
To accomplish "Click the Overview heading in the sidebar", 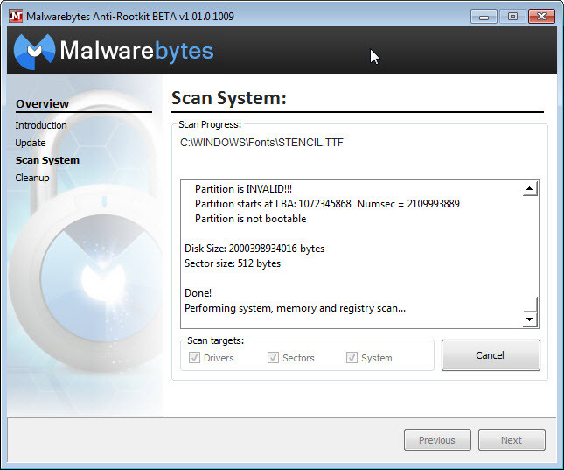I will click(43, 104).
